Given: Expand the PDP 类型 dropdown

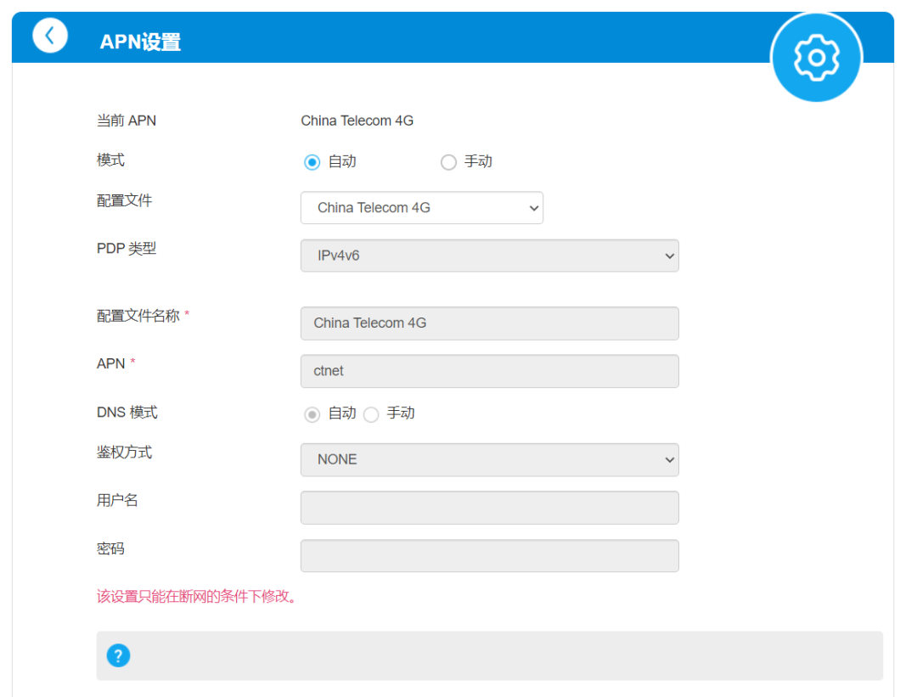Looking at the screenshot, I should point(489,255).
